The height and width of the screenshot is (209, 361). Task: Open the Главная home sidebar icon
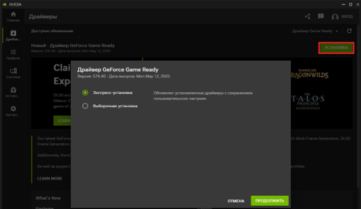coord(13,17)
